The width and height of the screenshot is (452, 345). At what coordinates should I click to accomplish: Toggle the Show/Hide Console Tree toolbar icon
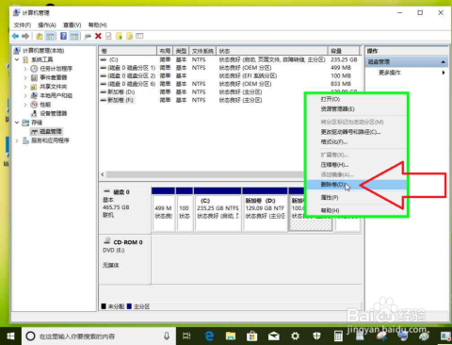tap(51, 36)
